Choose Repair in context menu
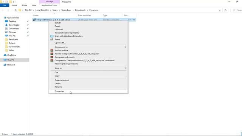242x136 pixels. coord(57,26)
